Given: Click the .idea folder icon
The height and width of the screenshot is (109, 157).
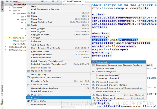Looking at the screenshot, I should 14,8.
